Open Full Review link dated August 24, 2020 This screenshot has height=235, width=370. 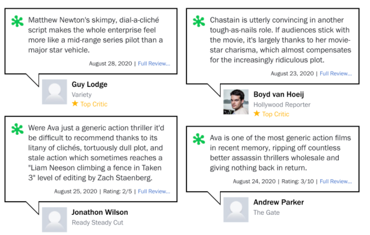coord(335,181)
